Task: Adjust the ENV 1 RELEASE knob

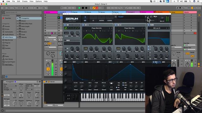Action: click(104, 87)
